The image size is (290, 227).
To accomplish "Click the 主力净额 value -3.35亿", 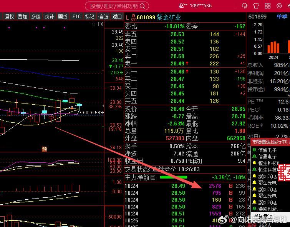I will [221, 177].
